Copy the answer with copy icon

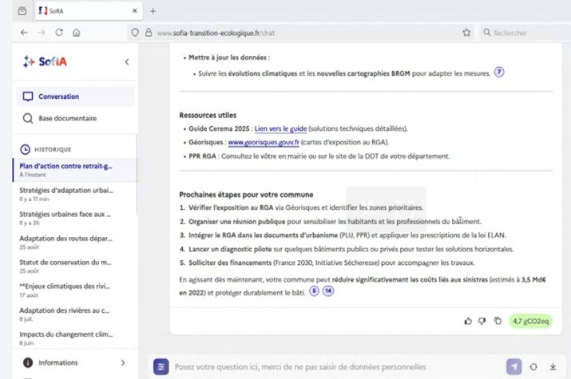pos(498,321)
